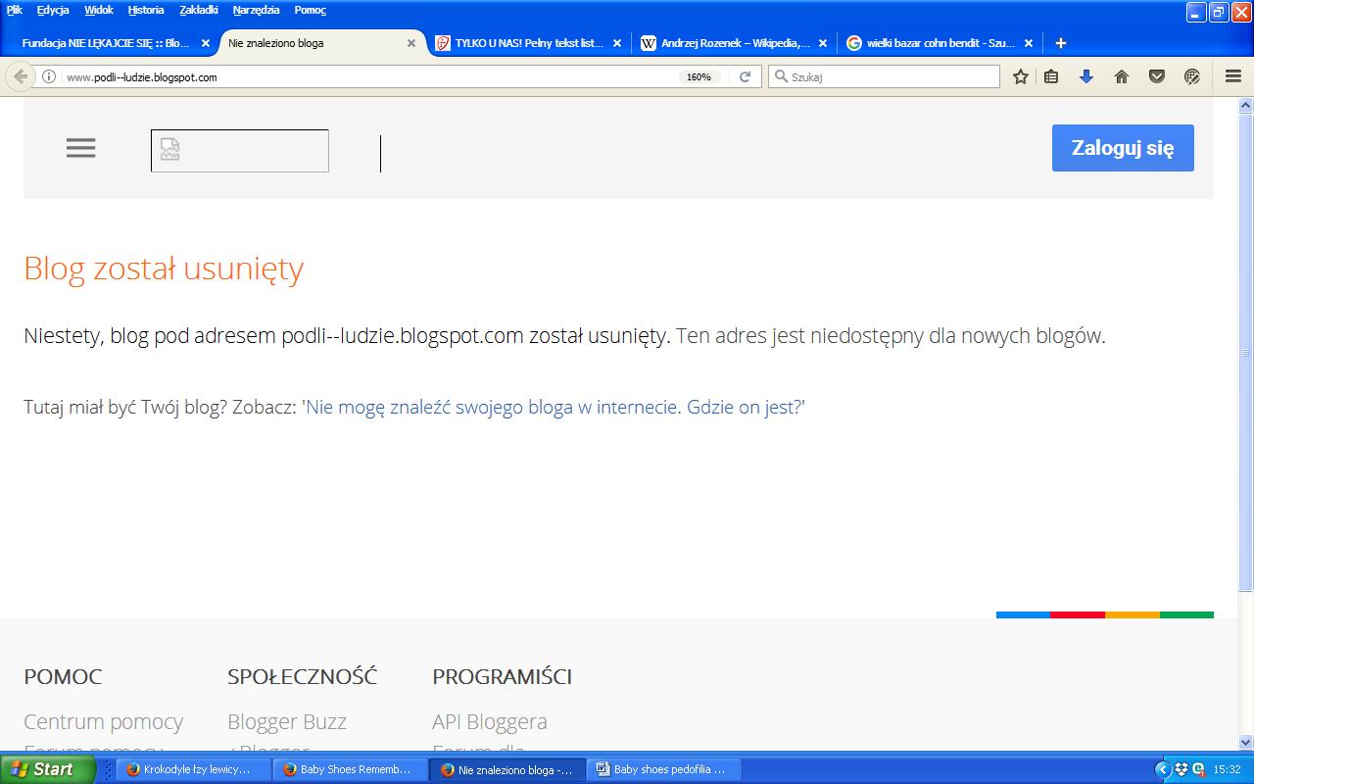Open the downloads arrow icon
This screenshot has height=784, width=1350.
coord(1085,76)
